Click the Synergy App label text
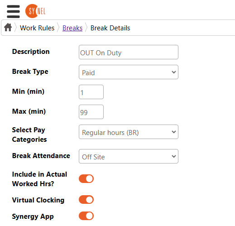This screenshot has width=235, height=226. (33, 216)
